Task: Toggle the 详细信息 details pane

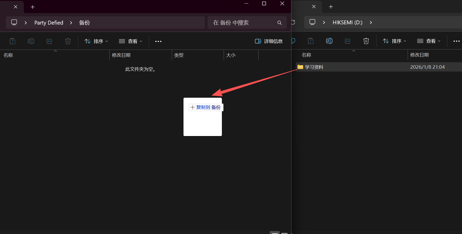Action: pyautogui.click(x=269, y=41)
